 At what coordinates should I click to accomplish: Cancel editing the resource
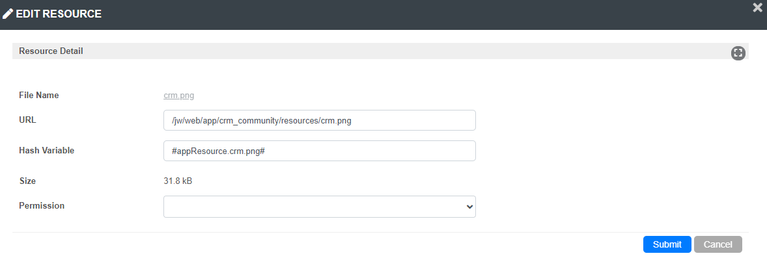[718, 244]
